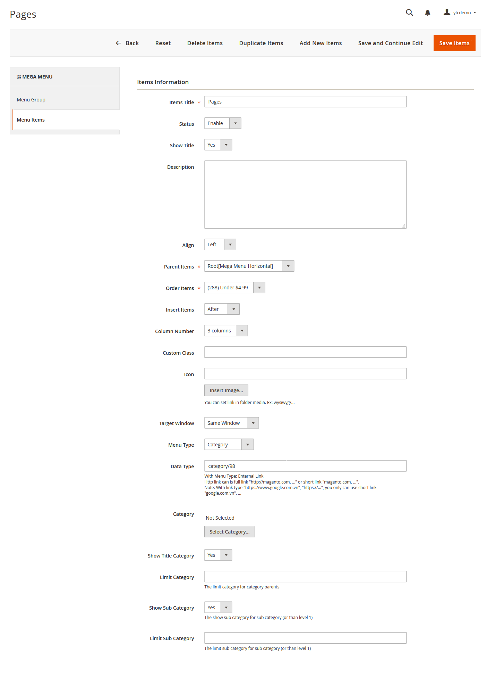Screen dimensions: 487x677
Task: Click the 'You can set link in folder media' hint
Action: click(x=249, y=403)
